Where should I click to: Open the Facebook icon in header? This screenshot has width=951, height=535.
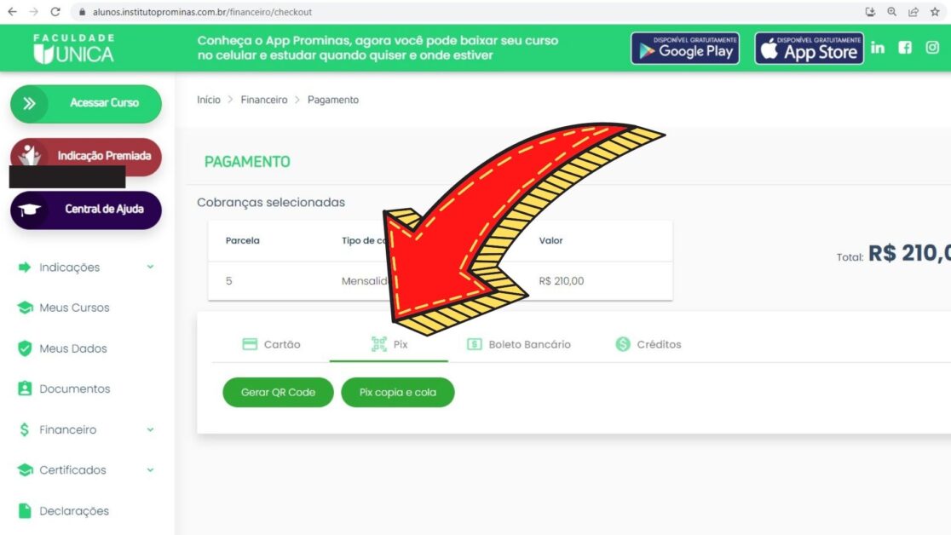[x=905, y=48]
